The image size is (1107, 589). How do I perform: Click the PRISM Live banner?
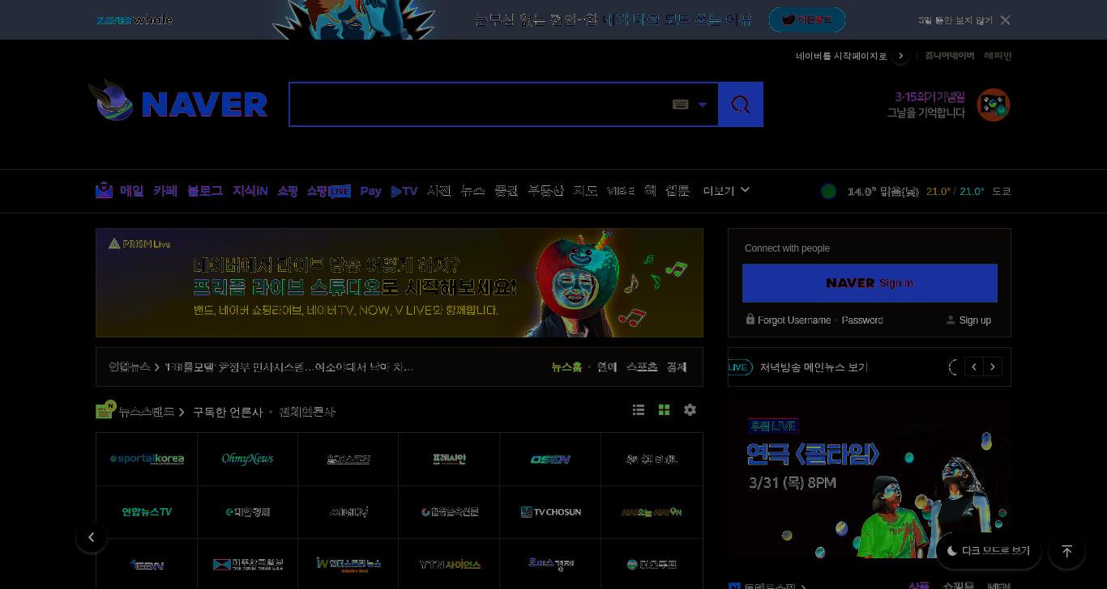400,282
